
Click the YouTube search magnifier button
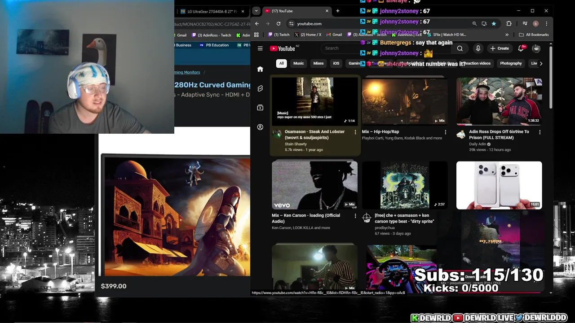460,48
